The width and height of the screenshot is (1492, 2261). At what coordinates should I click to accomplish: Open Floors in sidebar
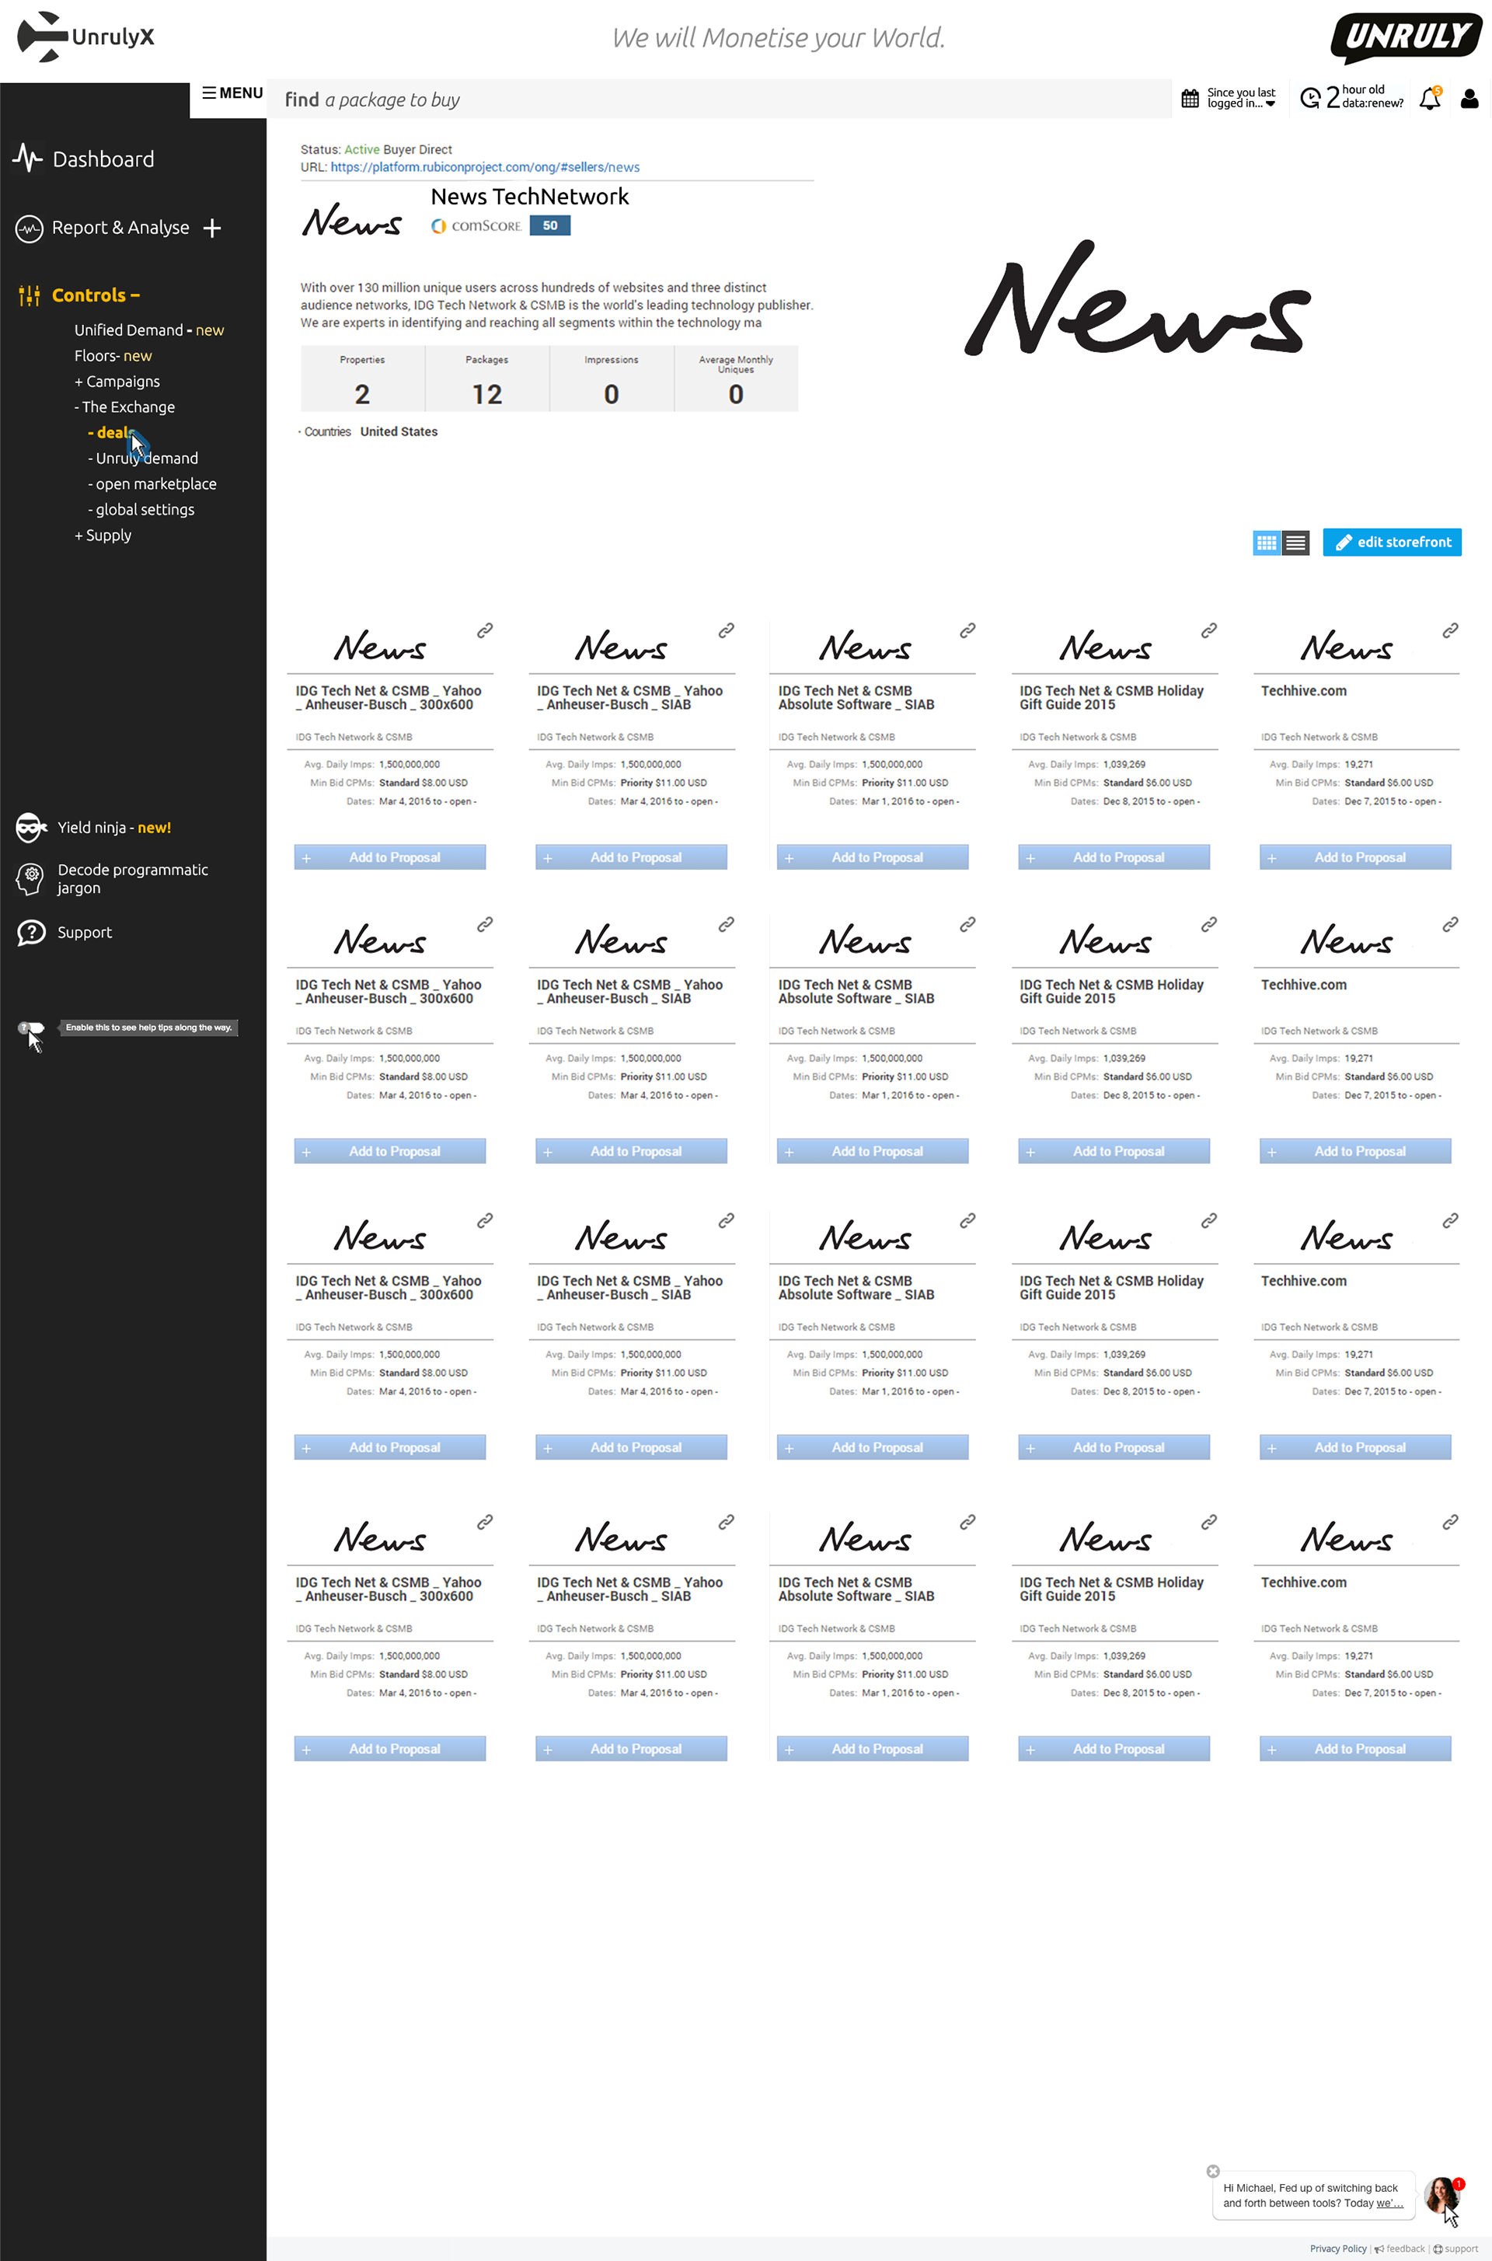pyautogui.click(x=113, y=356)
